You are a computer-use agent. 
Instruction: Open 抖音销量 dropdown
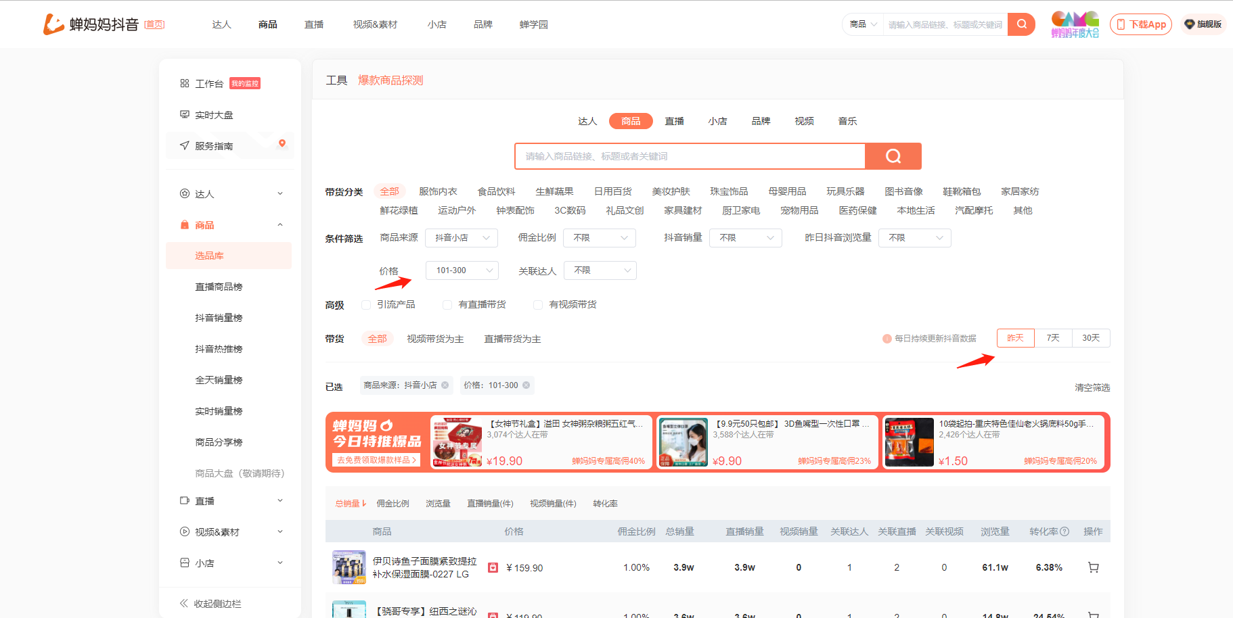click(x=746, y=238)
